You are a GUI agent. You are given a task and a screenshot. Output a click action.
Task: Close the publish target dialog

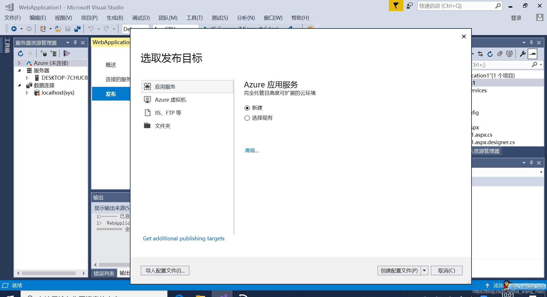464,36
